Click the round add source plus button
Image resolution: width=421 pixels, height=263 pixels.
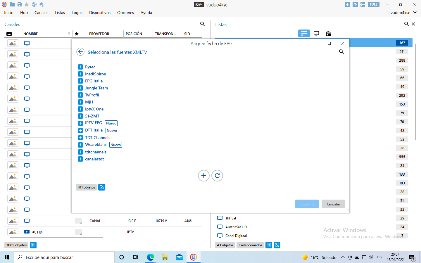coord(204,176)
